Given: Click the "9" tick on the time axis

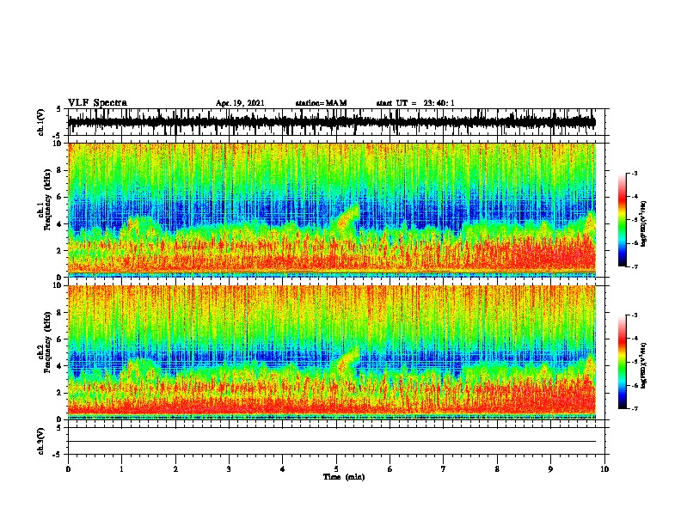Looking at the screenshot, I should coord(550,469).
